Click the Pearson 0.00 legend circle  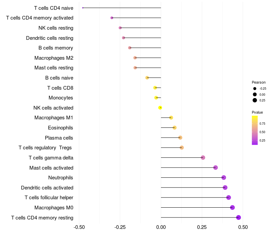(x=255, y=94)
